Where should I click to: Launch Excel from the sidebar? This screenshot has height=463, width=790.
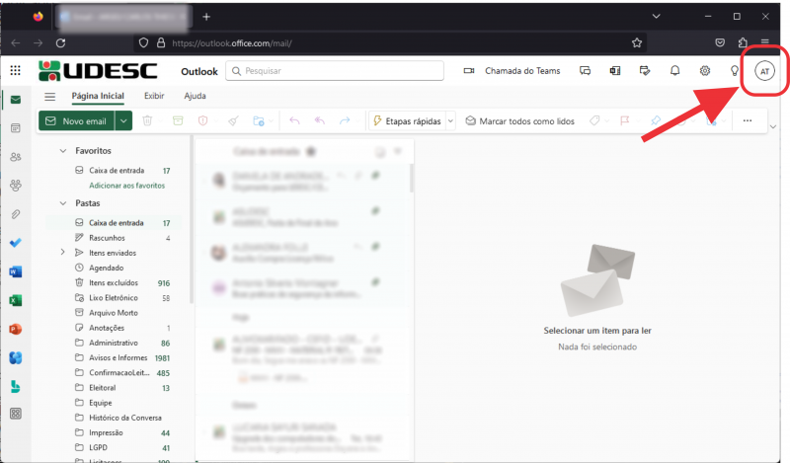[15, 300]
